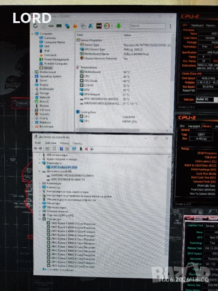The height and width of the screenshot is (291, 218).
Task: Expand the keyboards node in Device Manager
Action: coord(40,183)
